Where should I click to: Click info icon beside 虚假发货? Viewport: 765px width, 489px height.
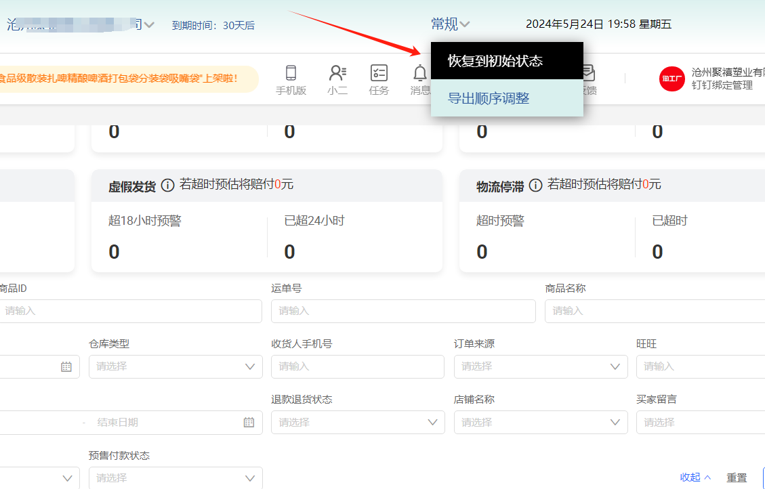(x=168, y=186)
